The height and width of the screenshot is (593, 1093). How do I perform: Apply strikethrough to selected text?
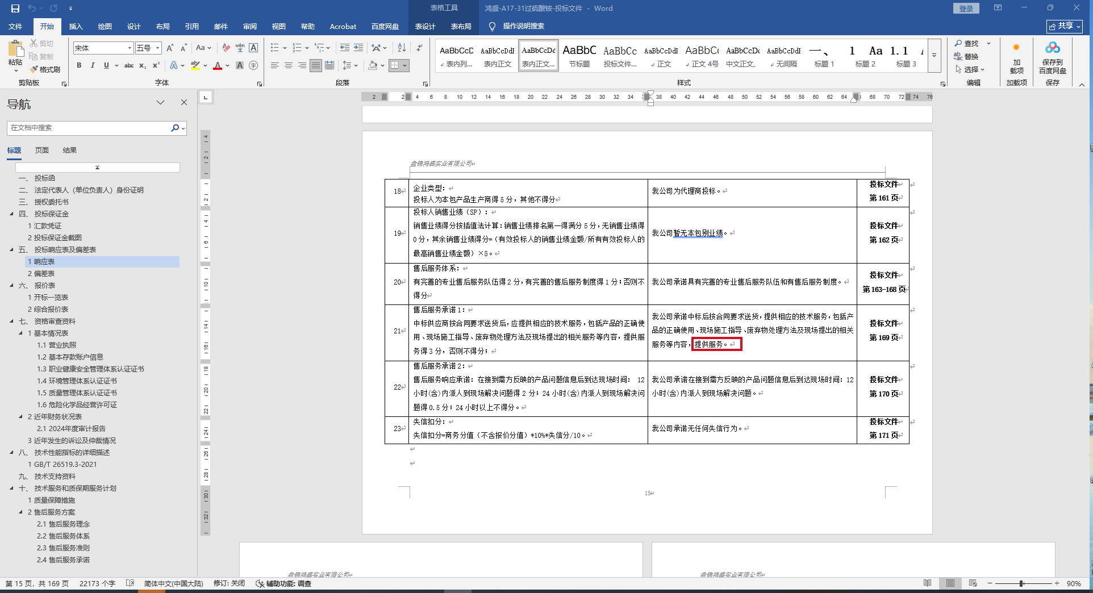(x=129, y=66)
